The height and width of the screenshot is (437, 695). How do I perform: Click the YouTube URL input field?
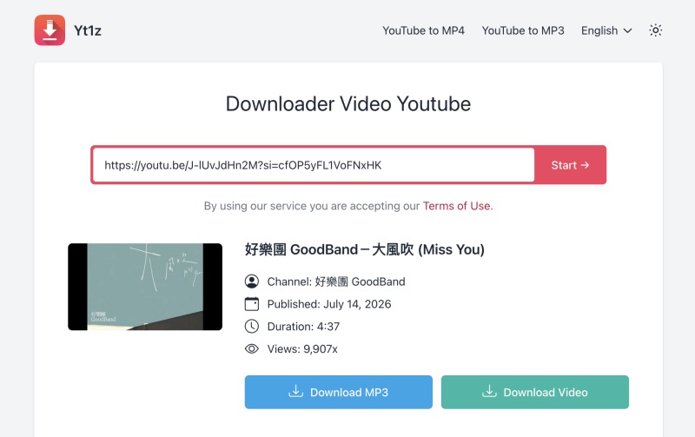pos(314,165)
